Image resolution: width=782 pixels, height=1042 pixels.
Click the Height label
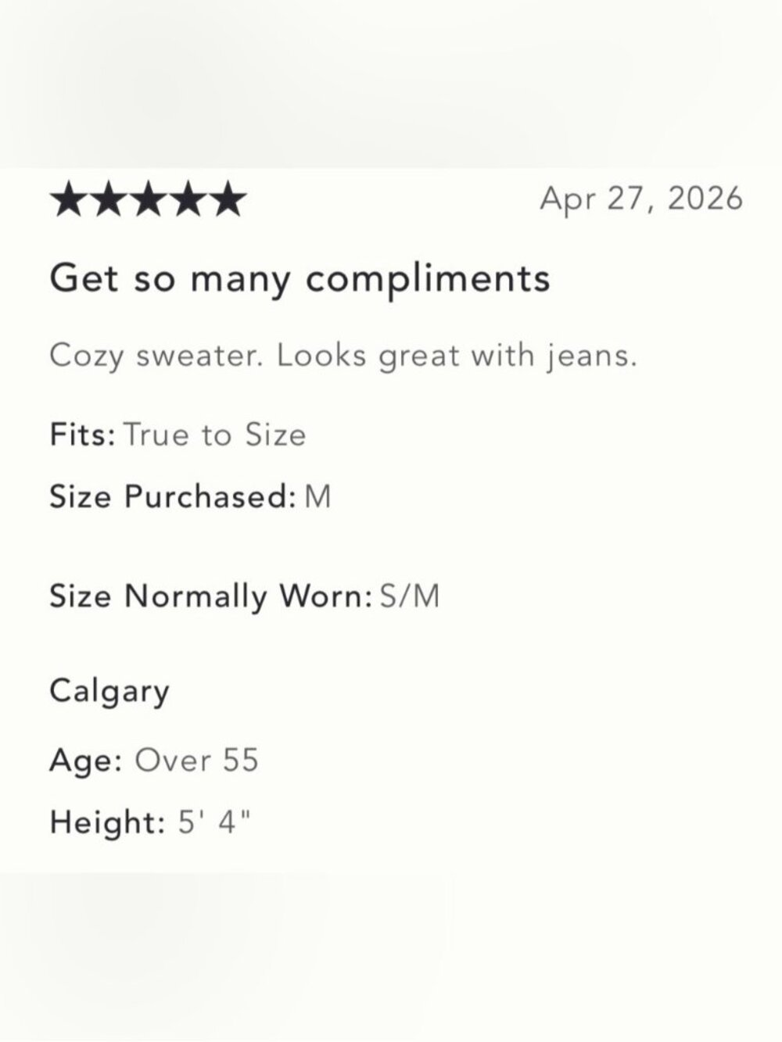pyautogui.click(x=108, y=823)
